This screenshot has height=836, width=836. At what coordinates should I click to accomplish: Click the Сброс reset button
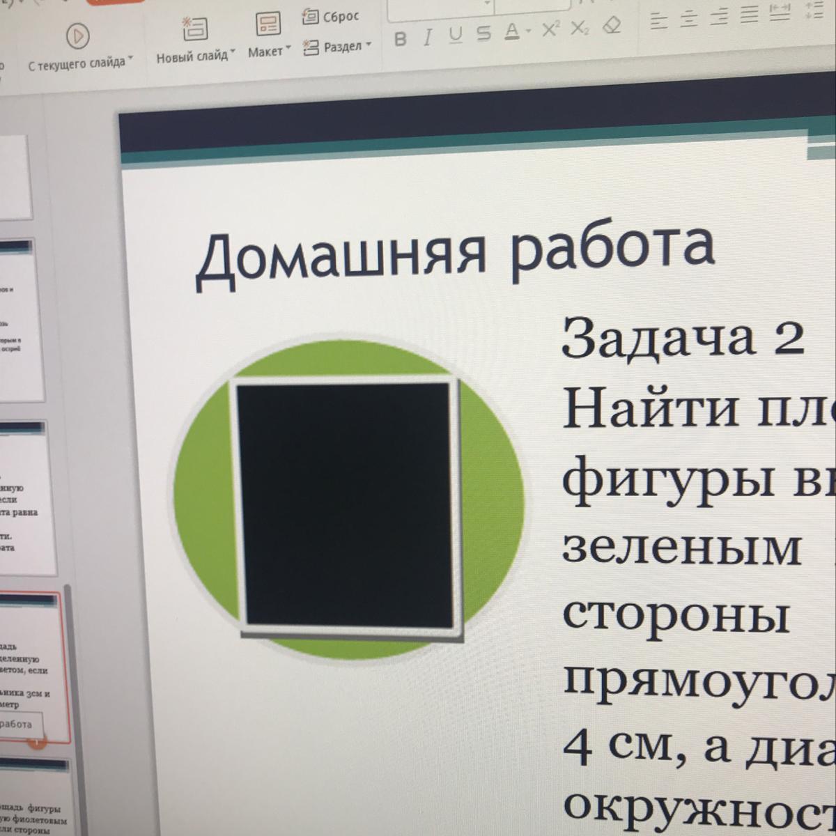pos(331,17)
